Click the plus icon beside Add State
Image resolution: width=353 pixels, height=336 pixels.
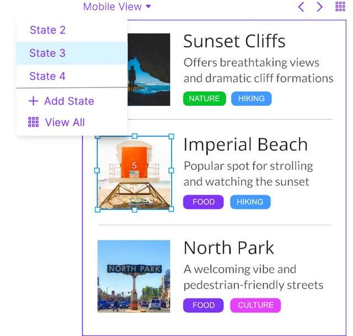tap(33, 101)
